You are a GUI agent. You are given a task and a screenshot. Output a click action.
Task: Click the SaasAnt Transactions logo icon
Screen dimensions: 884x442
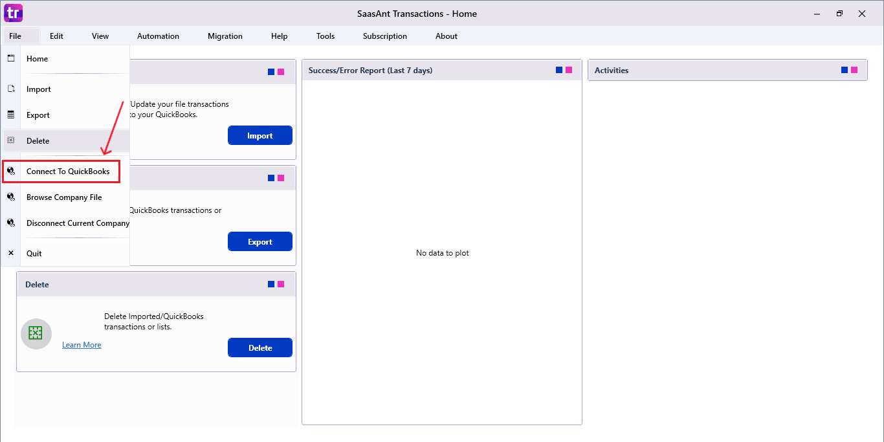[x=13, y=13]
